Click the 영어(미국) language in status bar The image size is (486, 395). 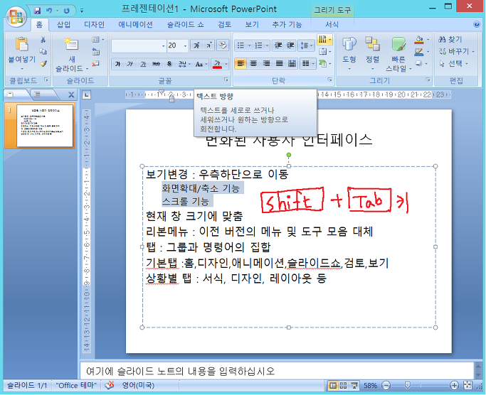pos(138,385)
